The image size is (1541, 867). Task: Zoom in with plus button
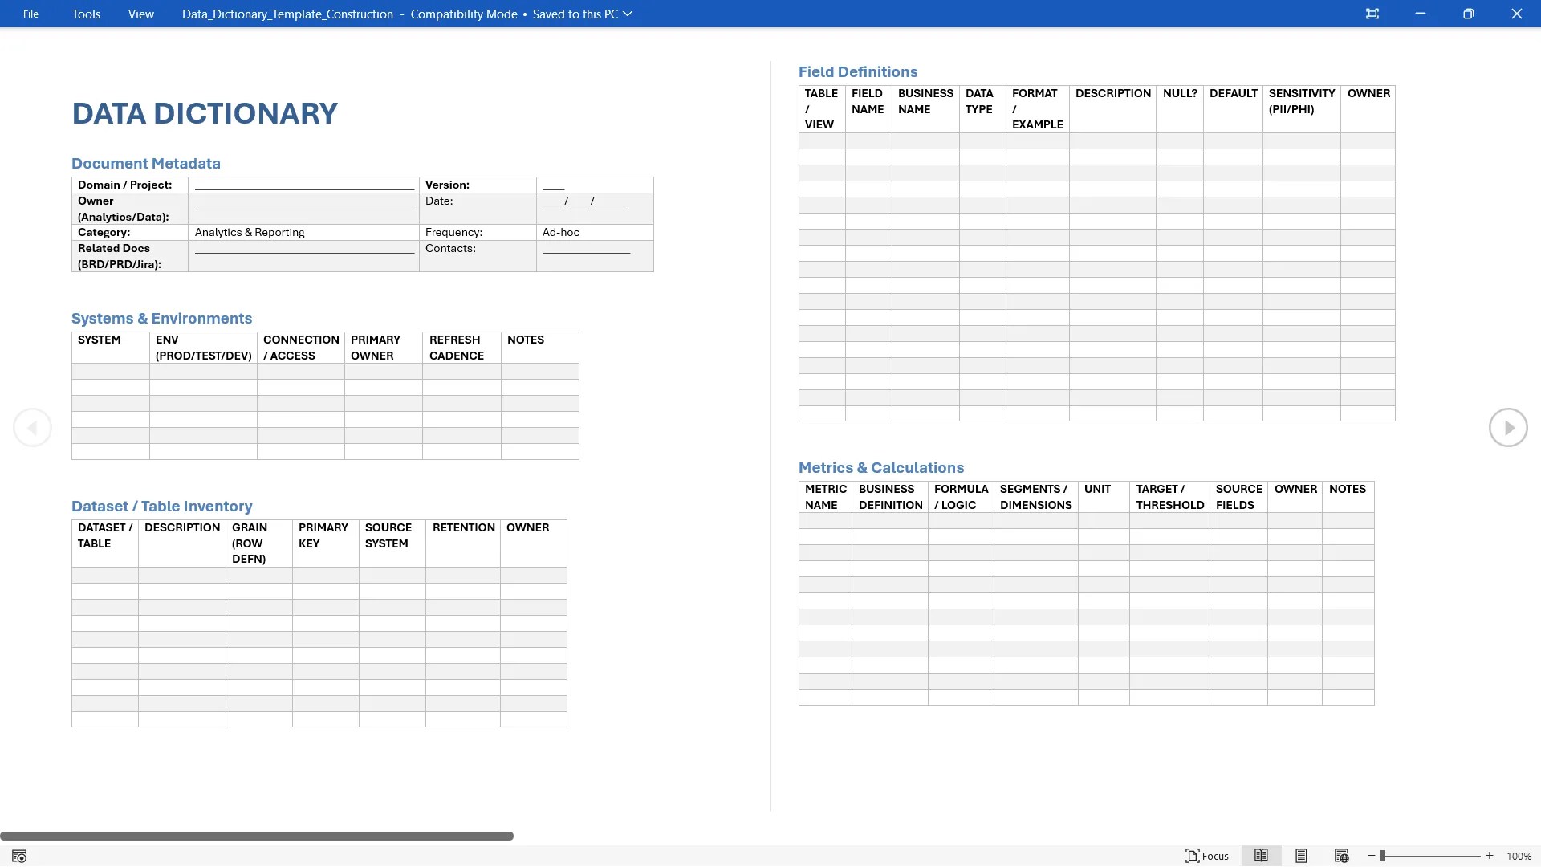tap(1489, 856)
